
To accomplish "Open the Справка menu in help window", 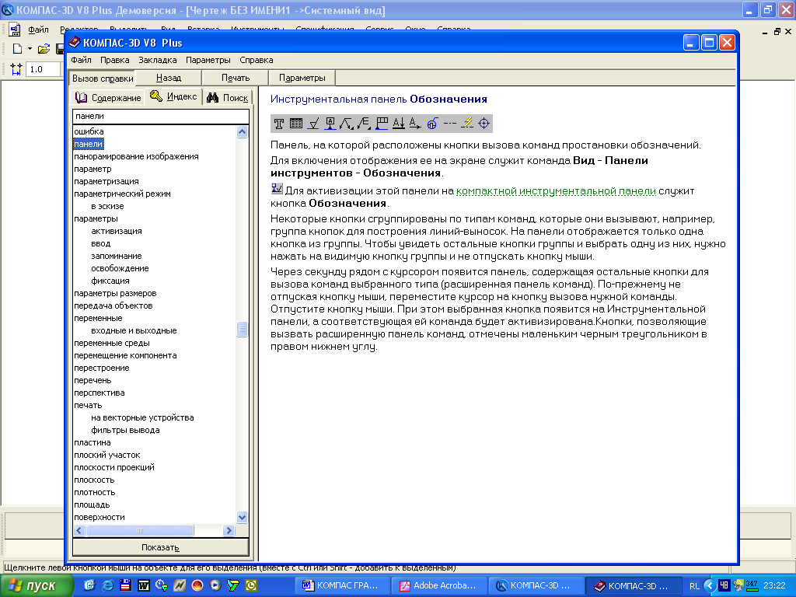I will 257,60.
